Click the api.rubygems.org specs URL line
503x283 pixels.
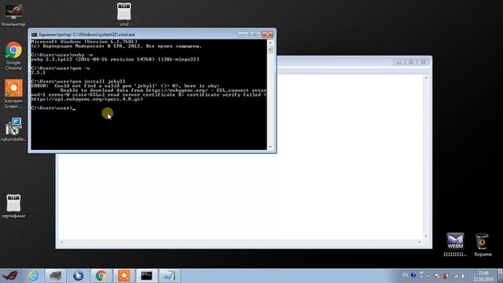point(87,99)
